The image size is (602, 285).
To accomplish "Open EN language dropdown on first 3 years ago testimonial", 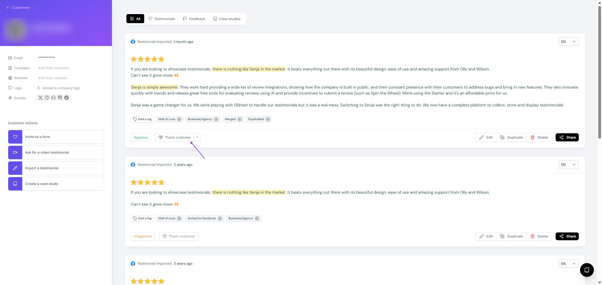I will [x=568, y=165].
